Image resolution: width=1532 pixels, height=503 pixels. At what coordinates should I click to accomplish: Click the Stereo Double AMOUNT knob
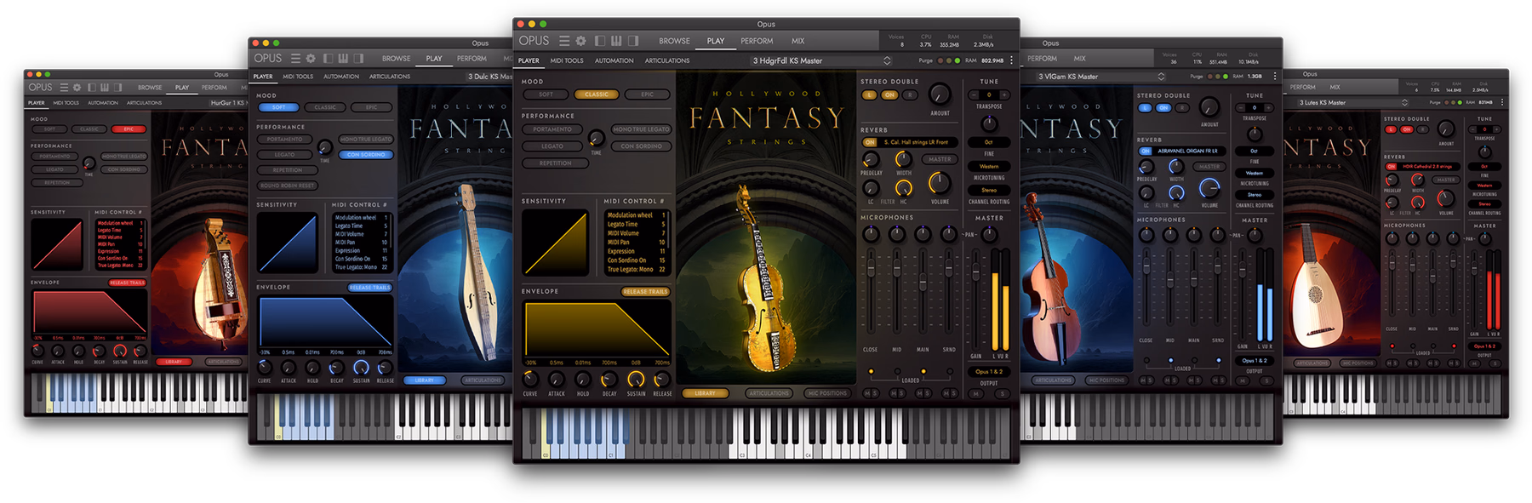(x=940, y=94)
